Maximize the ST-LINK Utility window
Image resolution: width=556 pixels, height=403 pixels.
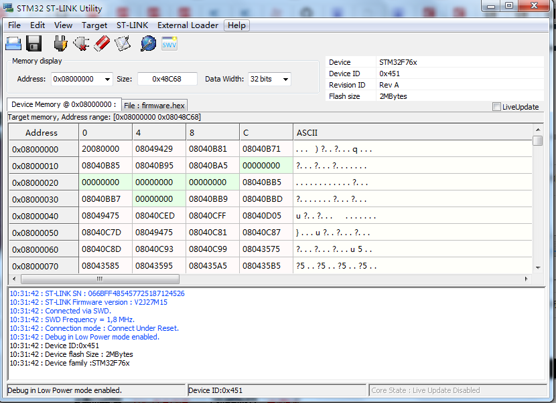click(x=509, y=5)
